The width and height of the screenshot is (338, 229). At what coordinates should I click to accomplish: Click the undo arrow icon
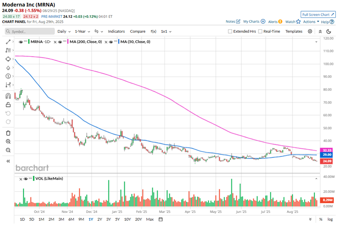tap(8, 113)
